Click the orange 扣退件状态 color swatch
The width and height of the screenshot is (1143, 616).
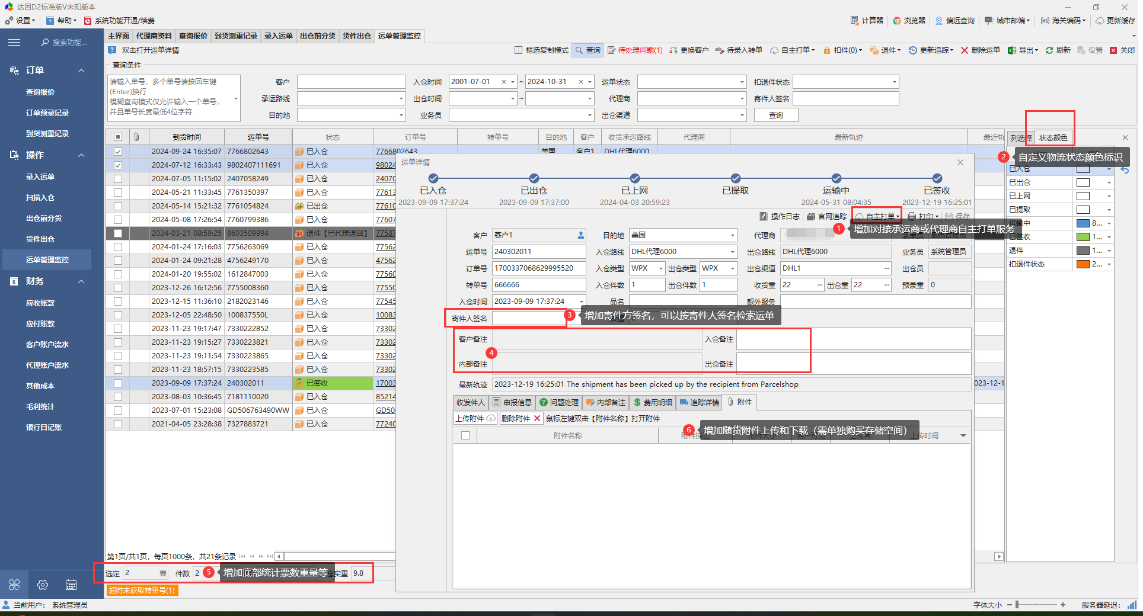[1083, 264]
